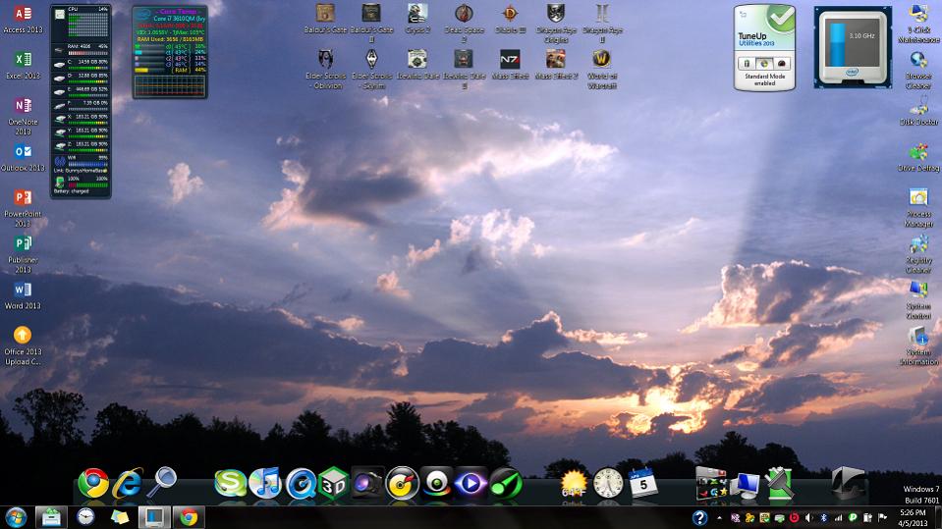This screenshot has height=529, width=942.
Task: Select the Diablo III game shortcut
Action: click(x=510, y=19)
